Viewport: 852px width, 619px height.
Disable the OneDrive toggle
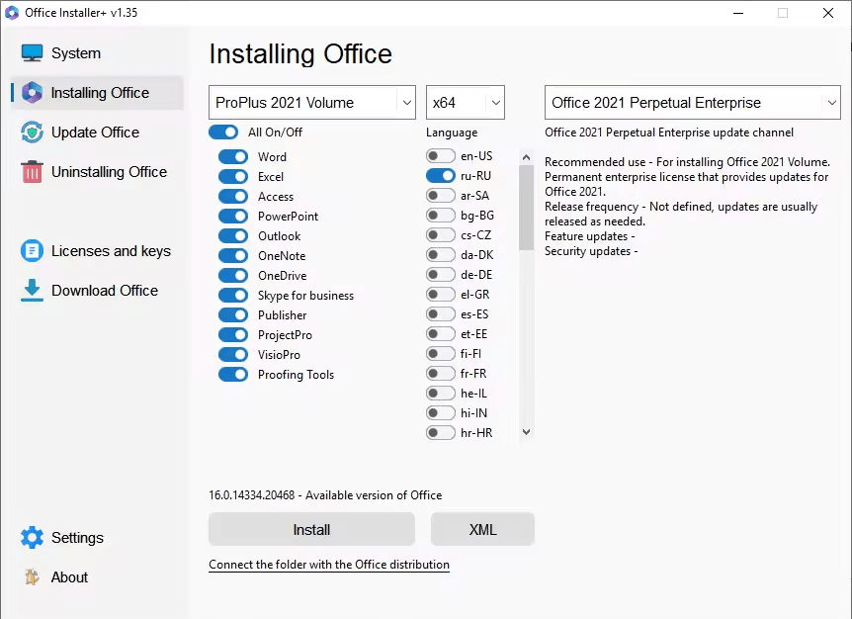(x=233, y=276)
